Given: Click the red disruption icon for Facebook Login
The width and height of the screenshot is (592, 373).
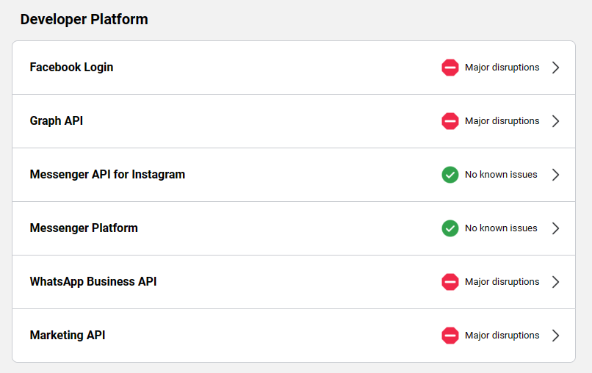Looking at the screenshot, I should point(450,68).
